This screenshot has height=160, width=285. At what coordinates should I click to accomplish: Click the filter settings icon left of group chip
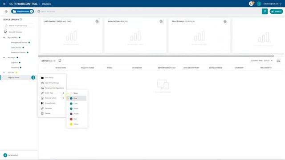pos(6,11)
